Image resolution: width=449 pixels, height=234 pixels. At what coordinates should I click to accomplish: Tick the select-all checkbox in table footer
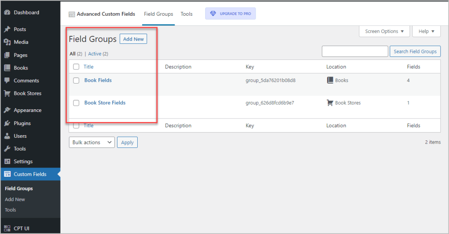click(x=76, y=126)
